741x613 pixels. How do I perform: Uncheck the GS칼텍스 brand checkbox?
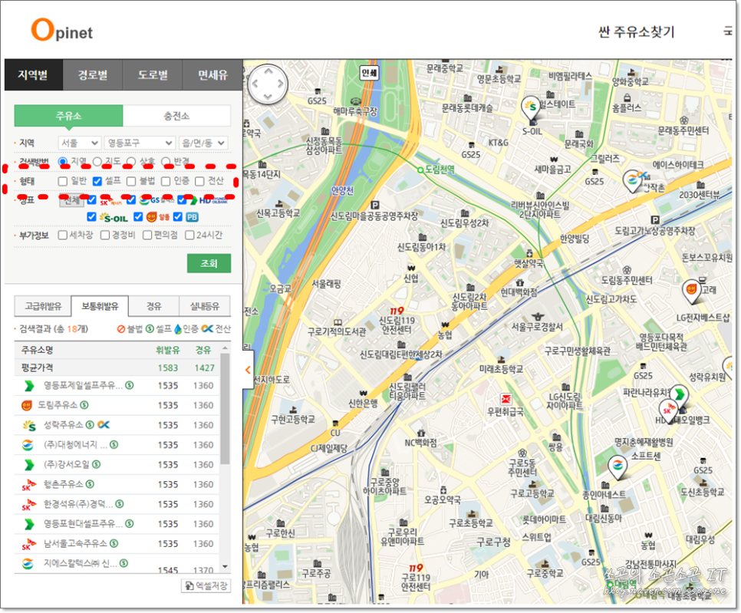click(131, 200)
